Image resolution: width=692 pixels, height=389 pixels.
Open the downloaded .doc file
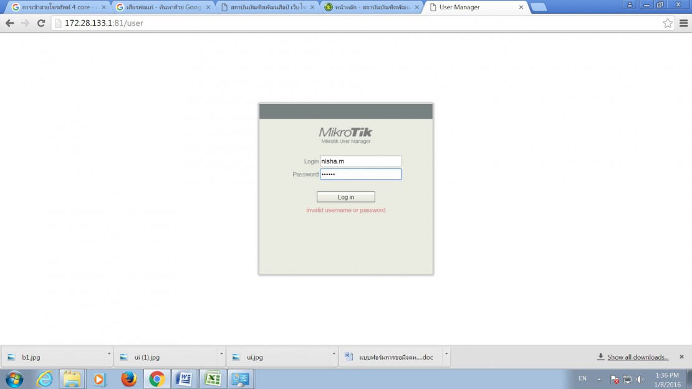(x=391, y=357)
